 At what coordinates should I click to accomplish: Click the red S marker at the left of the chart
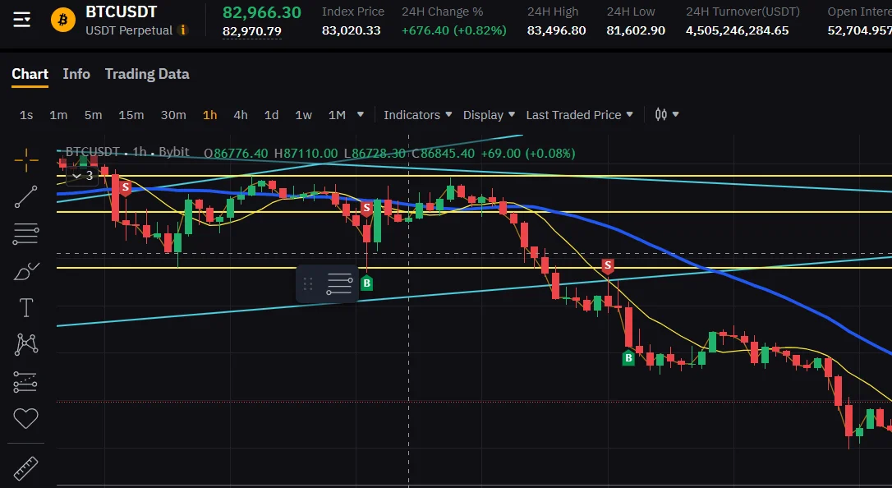coord(125,187)
